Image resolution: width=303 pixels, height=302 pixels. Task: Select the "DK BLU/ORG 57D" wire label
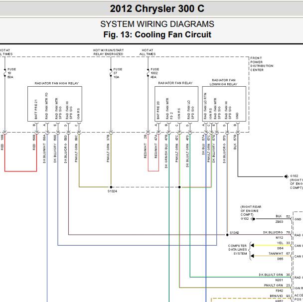(224, 149)
